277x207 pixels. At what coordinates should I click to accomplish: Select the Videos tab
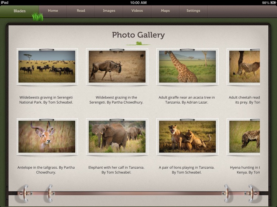point(137,11)
